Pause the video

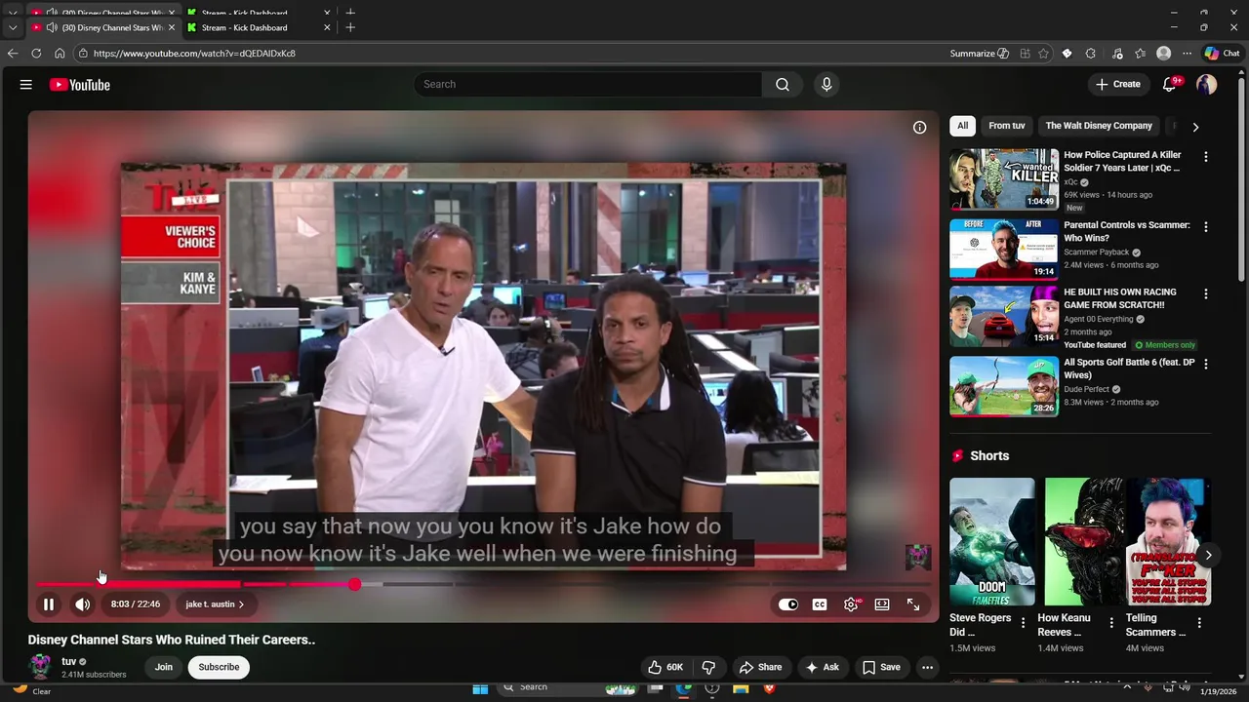click(48, 604)
